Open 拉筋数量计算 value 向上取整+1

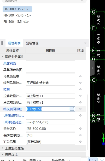50,96
